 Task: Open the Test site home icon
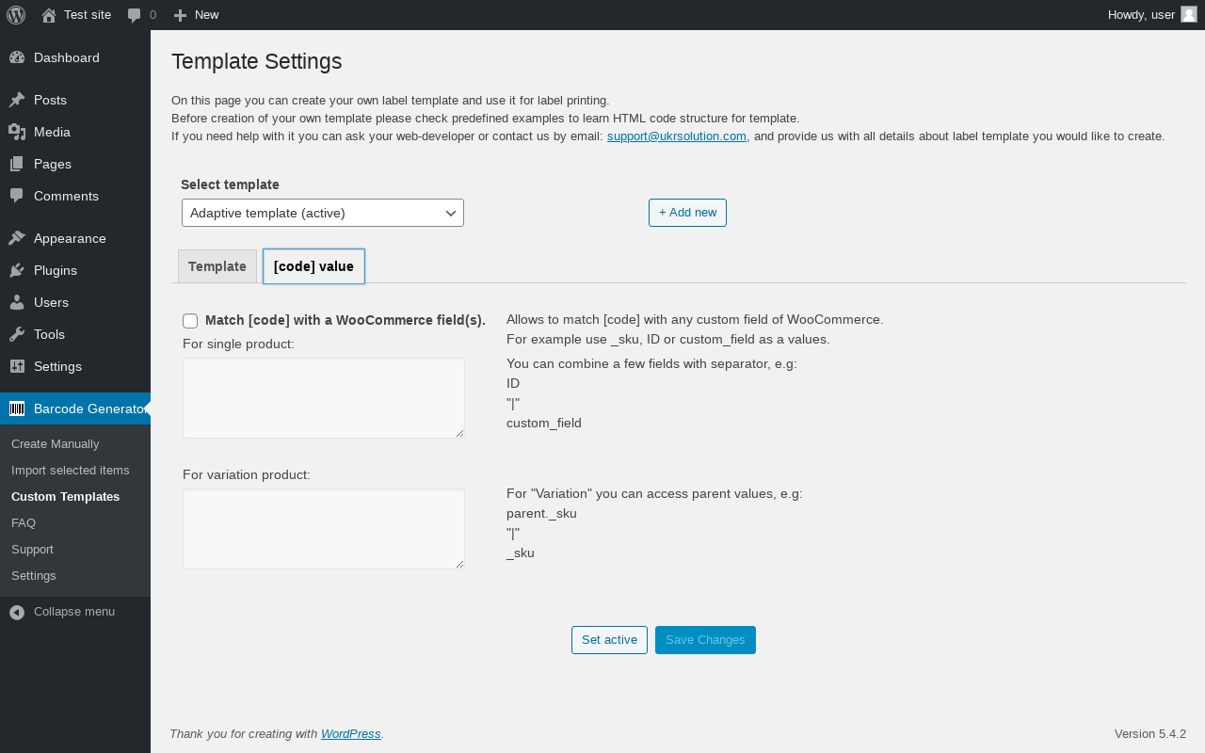(49, 15)
